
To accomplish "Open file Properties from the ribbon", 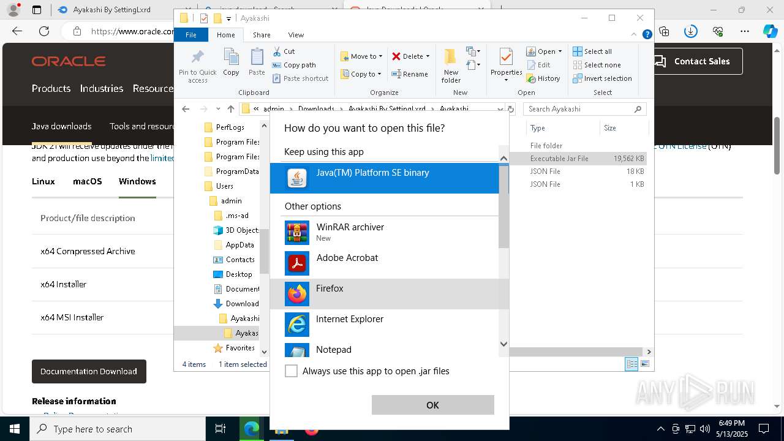I will [506, 66].
